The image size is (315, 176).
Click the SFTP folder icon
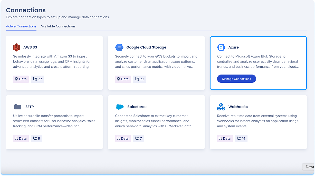click(17, 107)
